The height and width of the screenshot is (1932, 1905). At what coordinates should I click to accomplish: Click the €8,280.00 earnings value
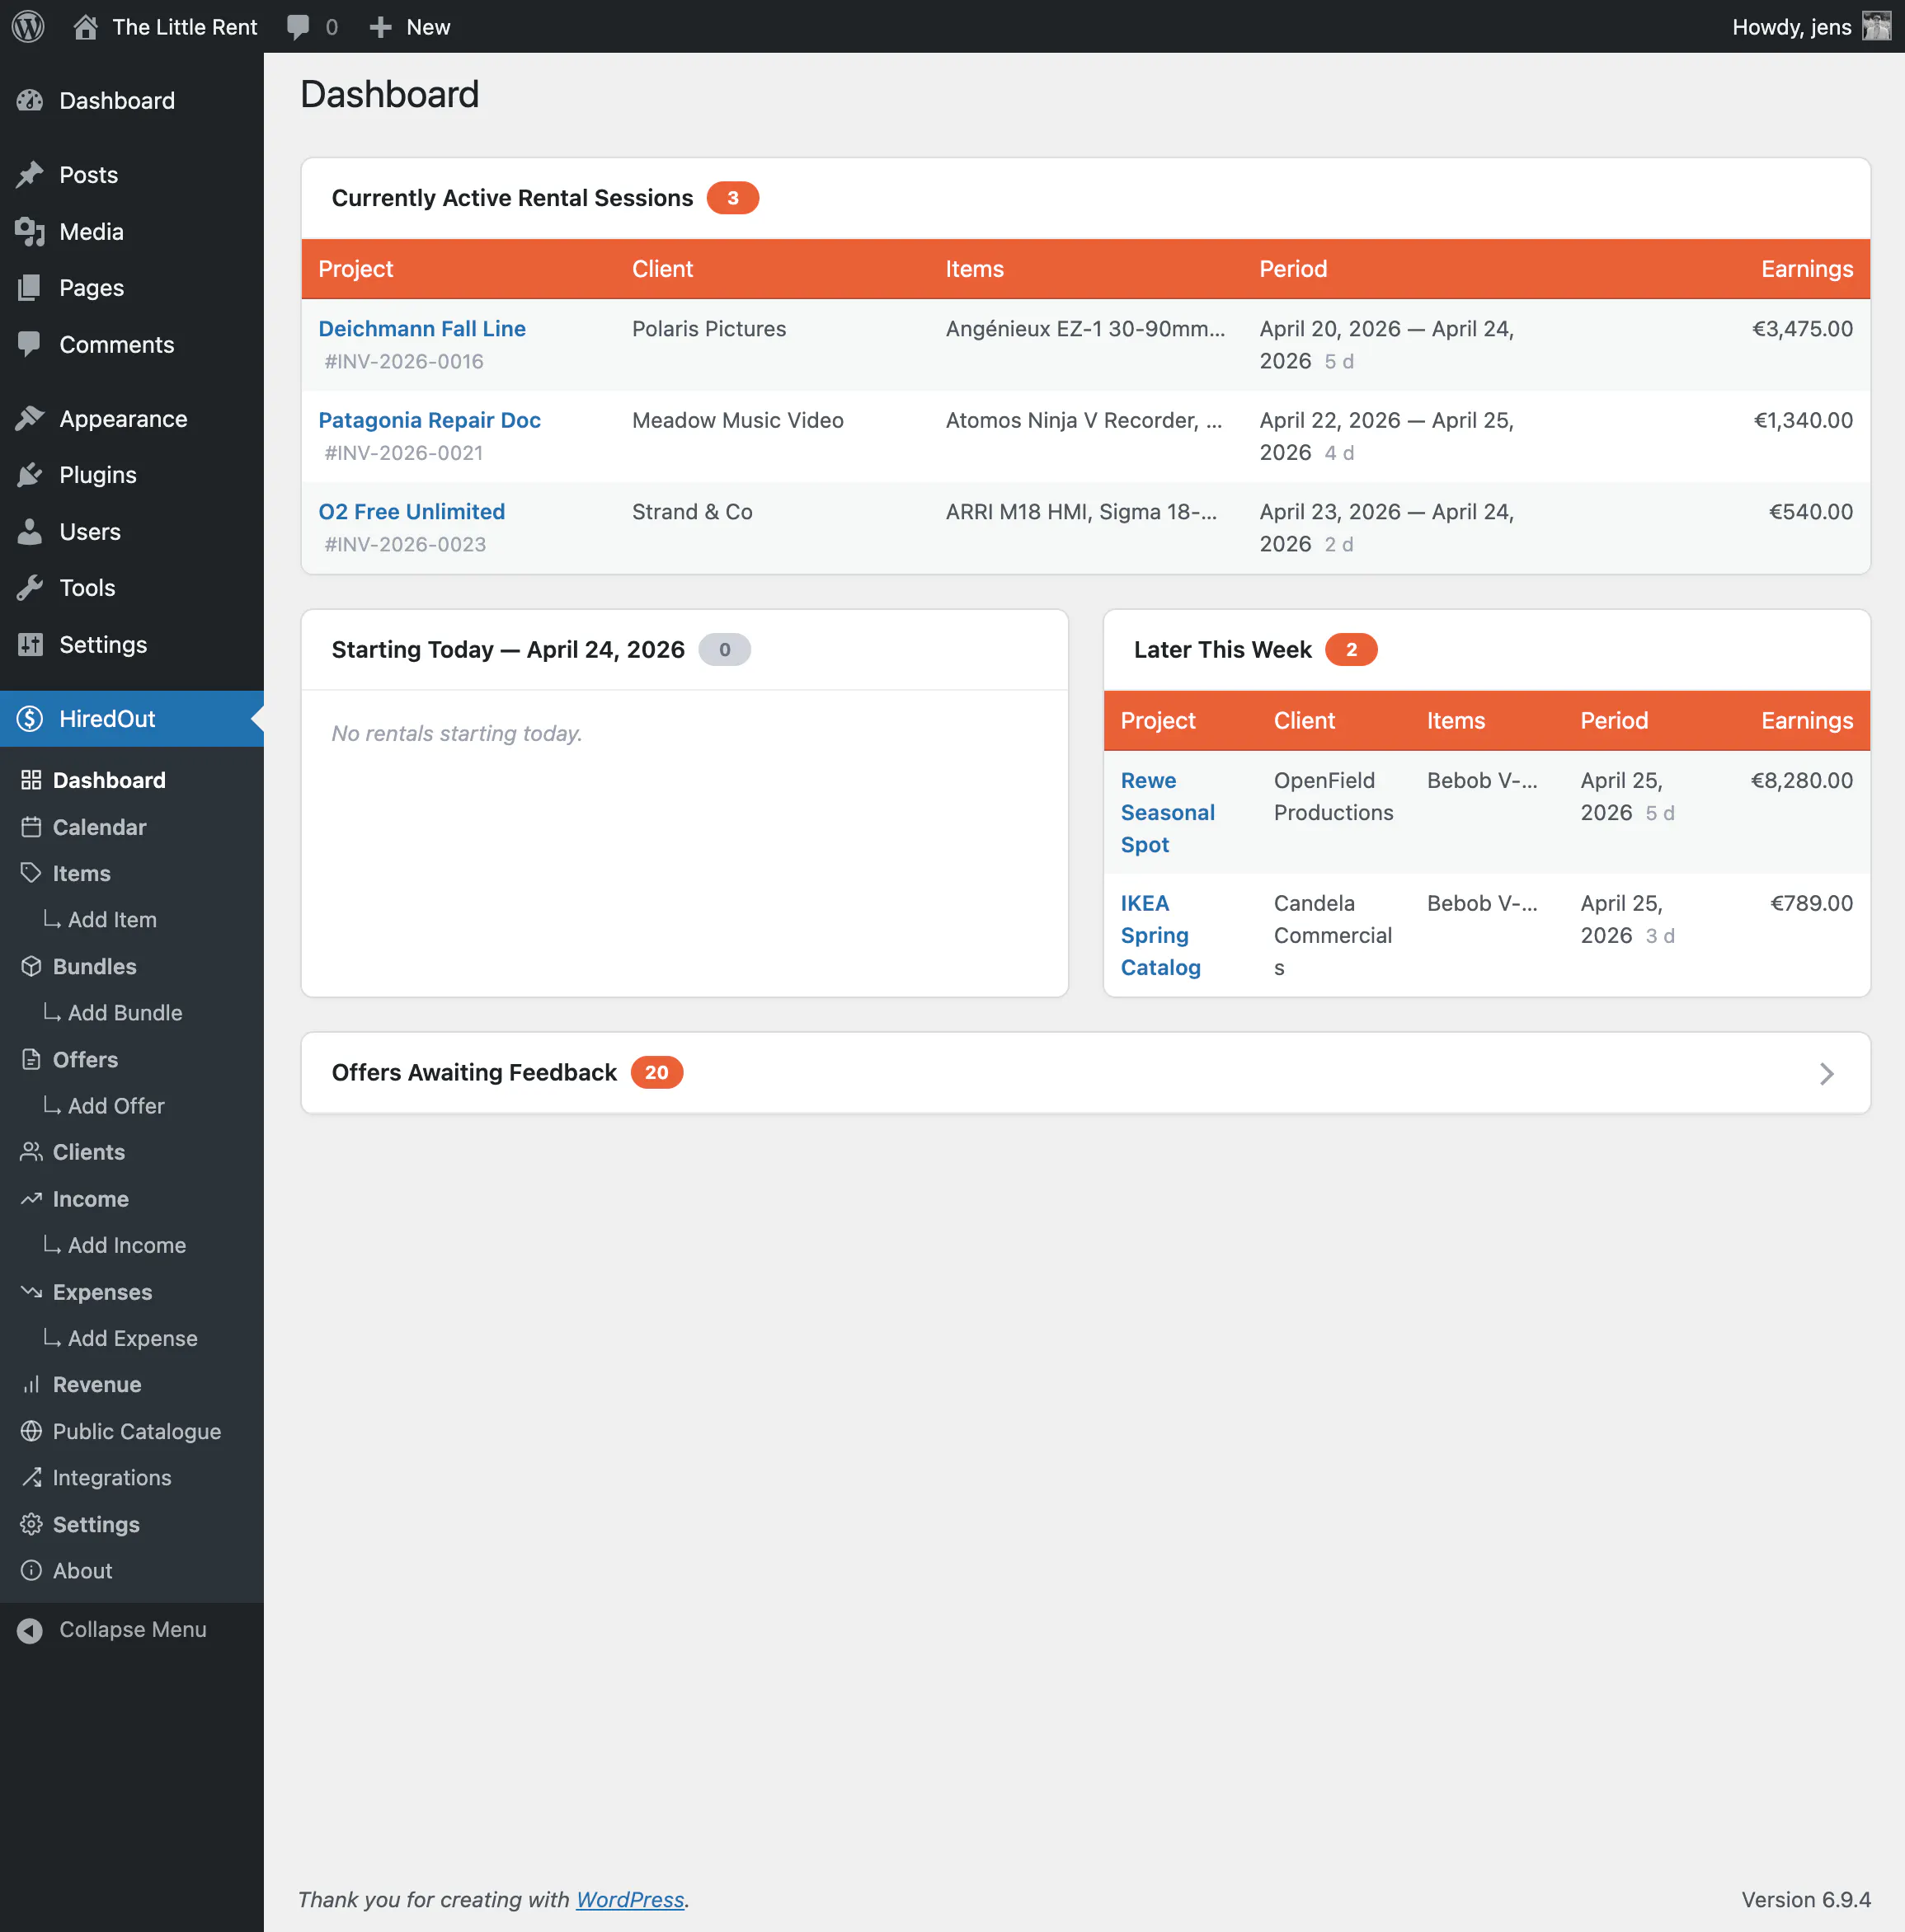(x=1802, y=781)
